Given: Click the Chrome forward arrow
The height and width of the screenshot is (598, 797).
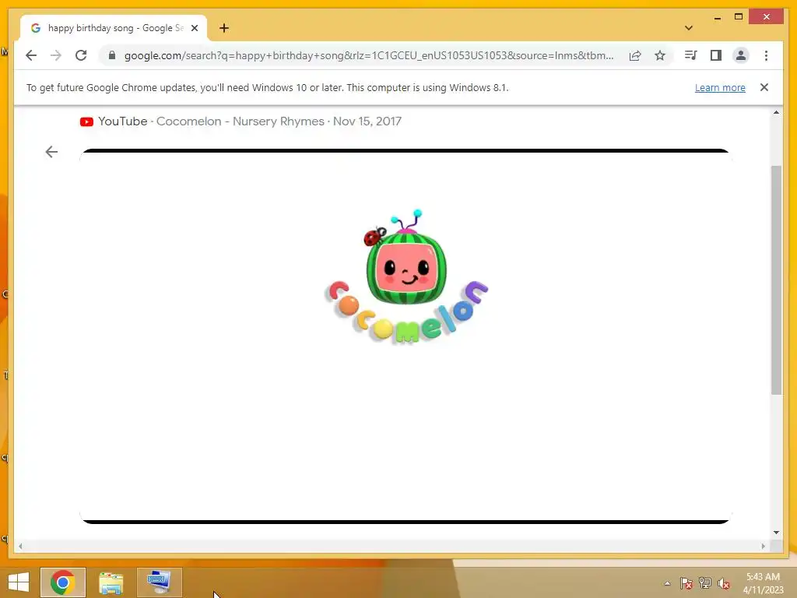Looking at the screenshot, I should [x=56, y=55].
